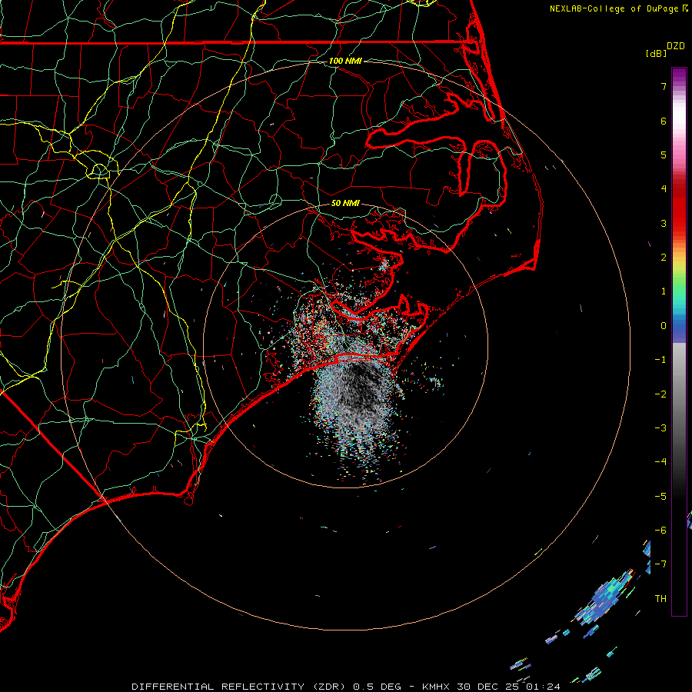Click the 2 value on the color scale

point(664,258)
